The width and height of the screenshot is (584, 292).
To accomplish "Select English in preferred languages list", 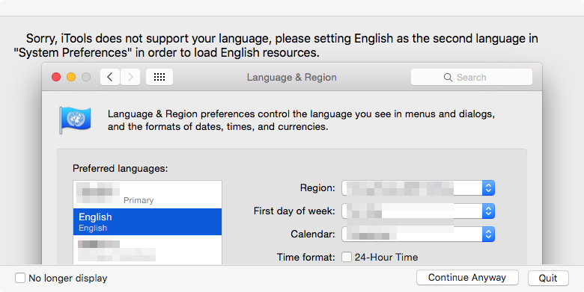I will pos(147,222).
